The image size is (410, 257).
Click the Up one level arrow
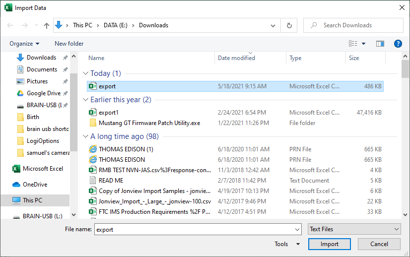pyautogui.click(x=47, y=25)
